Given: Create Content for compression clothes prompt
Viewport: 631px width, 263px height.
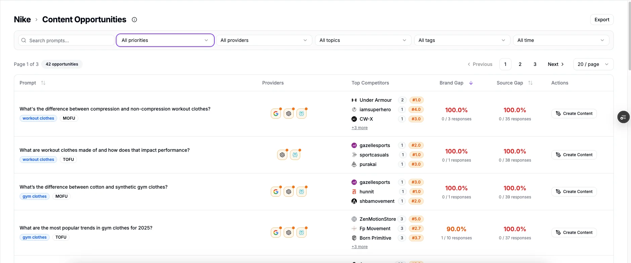Looking at the screenshot, I should click(x=574, y=114).
